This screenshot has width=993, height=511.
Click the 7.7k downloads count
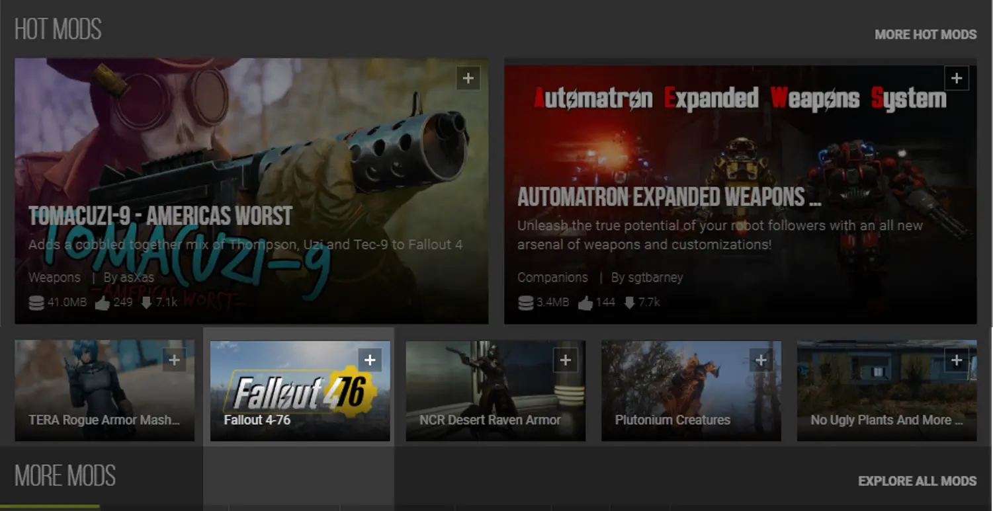(649, 303)
